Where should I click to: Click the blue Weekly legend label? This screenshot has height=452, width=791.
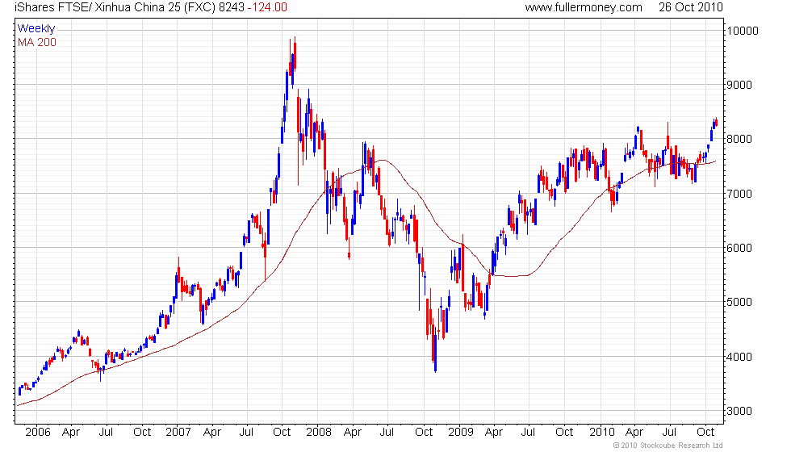(x=36, y=29)
